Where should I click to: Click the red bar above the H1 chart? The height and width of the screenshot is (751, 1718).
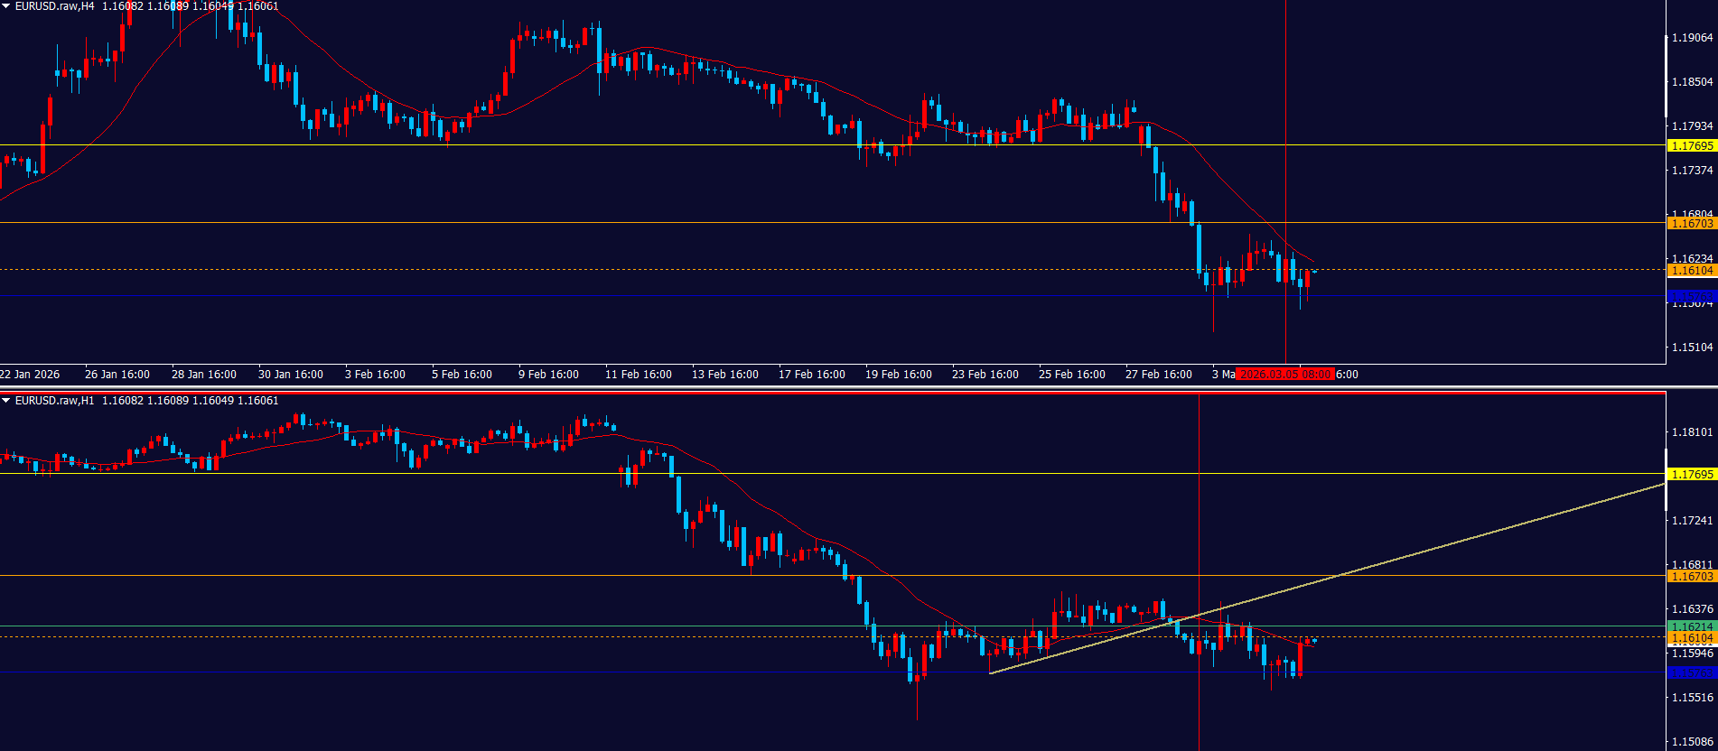click(x=831, y=394)
